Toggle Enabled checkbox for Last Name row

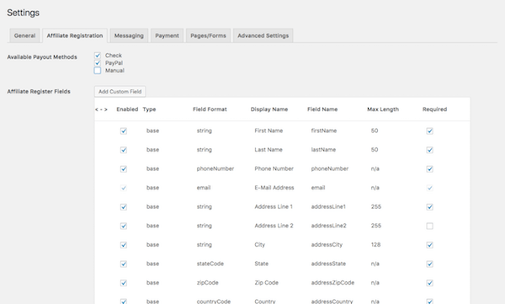pos(124,150)
